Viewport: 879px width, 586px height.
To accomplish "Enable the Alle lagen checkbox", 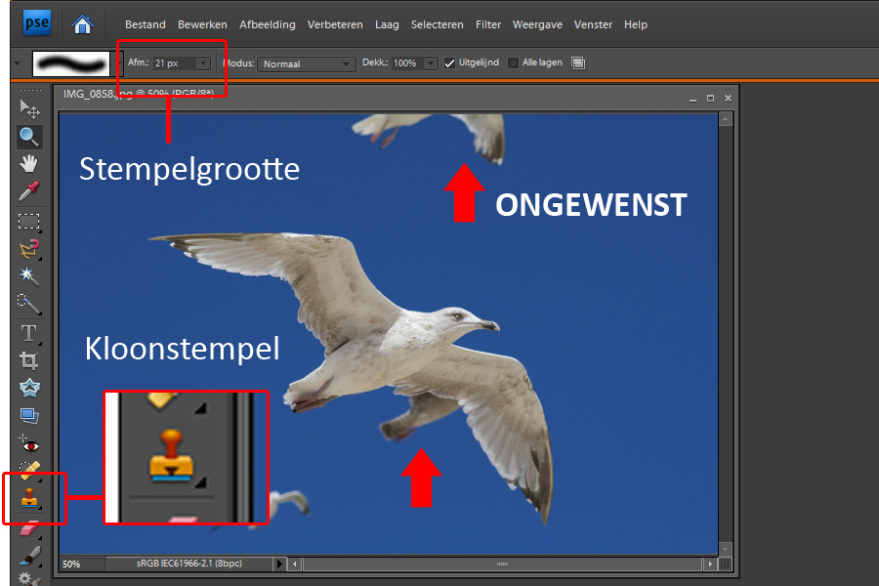I will pyautogui.click(x=514, y=63).
